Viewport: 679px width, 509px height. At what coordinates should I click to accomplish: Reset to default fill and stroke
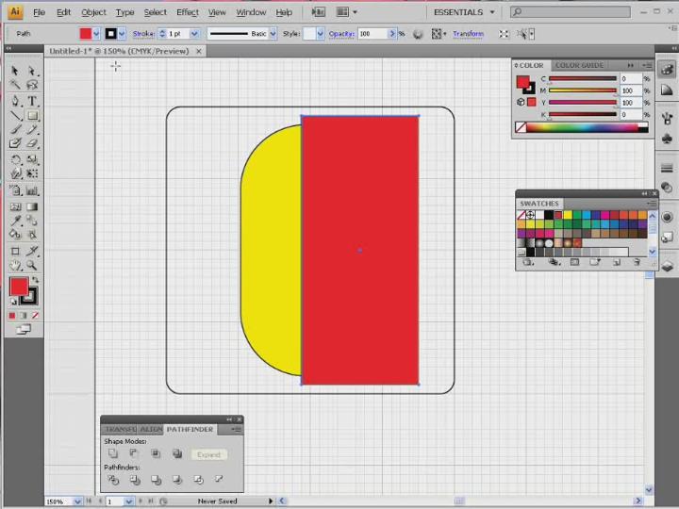[x=13, y=302]
